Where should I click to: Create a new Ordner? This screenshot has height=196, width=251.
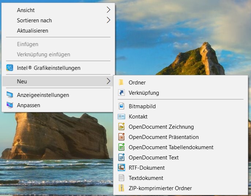(181, 83)
